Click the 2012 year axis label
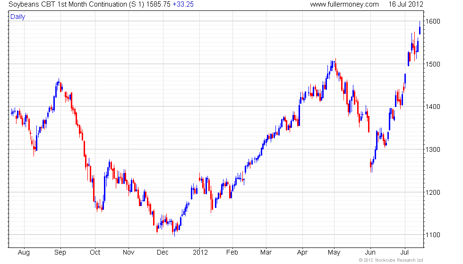The width and height of the screenshot is (463, 264). (x=200, y=253)
